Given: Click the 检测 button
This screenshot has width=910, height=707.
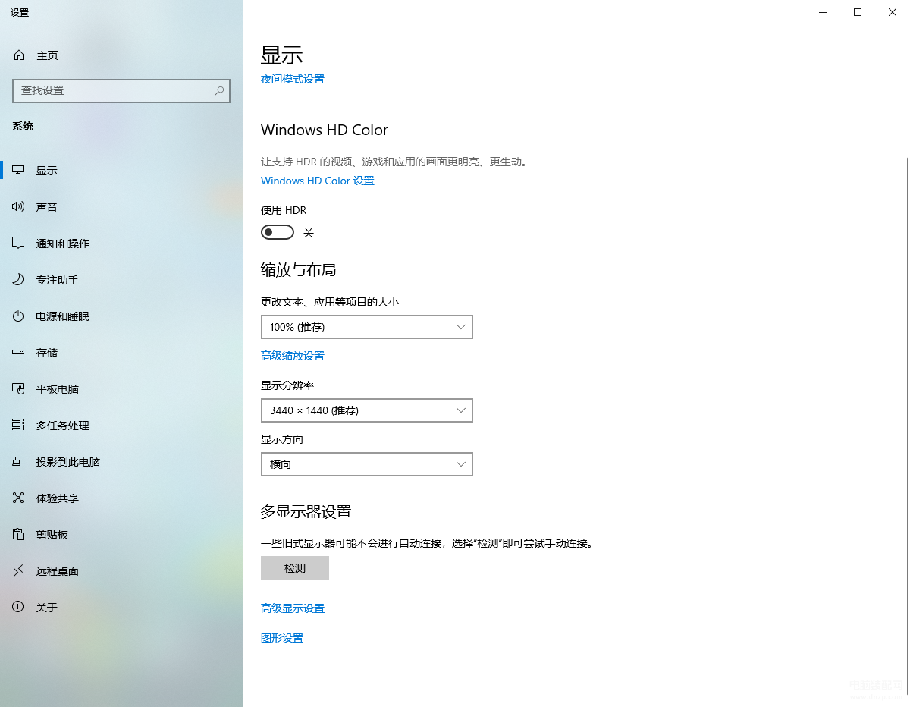Looking at the screenshot, I should tap(295, 567).
